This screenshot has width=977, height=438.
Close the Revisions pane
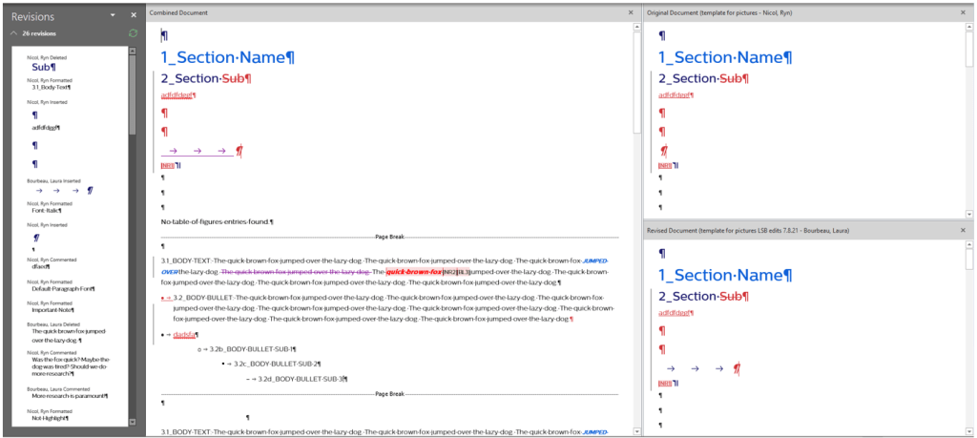click(x=133, y=15)
